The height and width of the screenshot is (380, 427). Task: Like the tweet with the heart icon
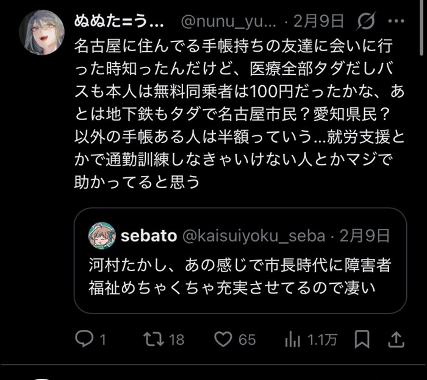[224, 339]
